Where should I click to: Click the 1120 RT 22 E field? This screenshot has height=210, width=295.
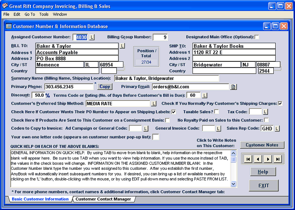(234, 52)
